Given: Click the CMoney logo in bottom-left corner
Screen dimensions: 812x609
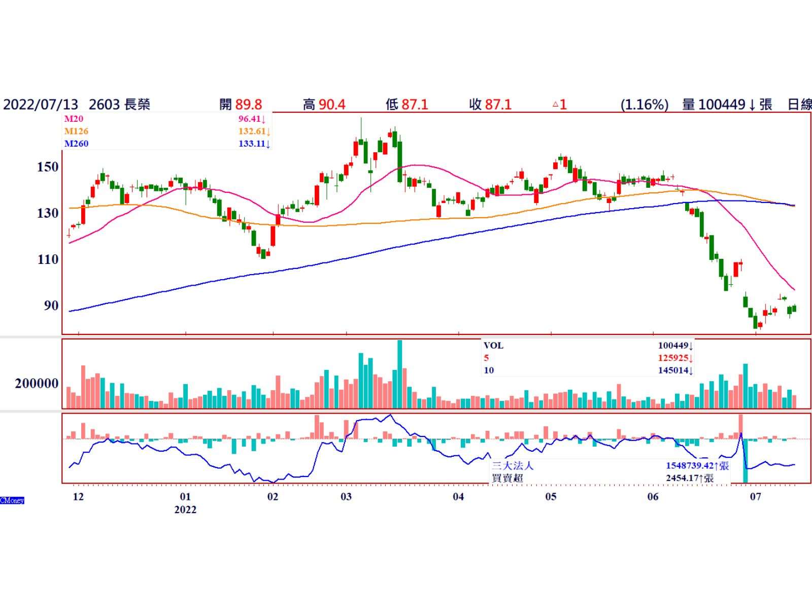Looking at the screenshot, I should point(12,500).
